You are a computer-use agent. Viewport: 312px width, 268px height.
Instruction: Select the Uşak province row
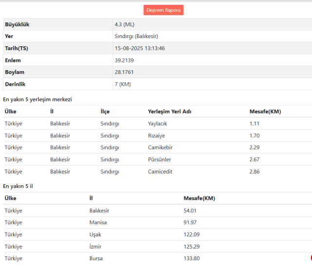[157, 234]
